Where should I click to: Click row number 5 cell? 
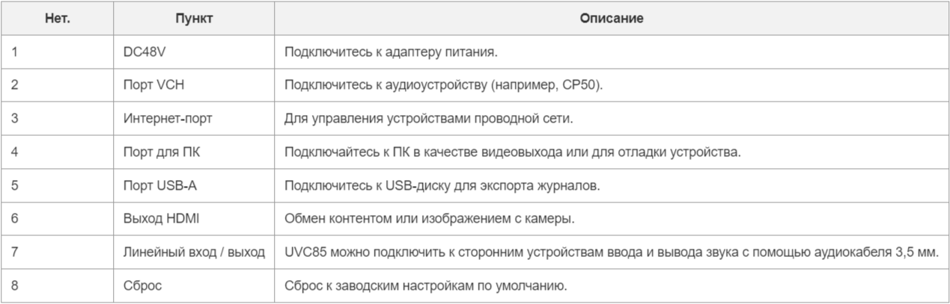(15, 185)
